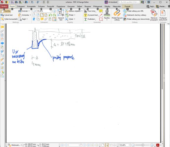Enable two-page continuous layout in the status bar
170x147 pixels.
[115, 145]
